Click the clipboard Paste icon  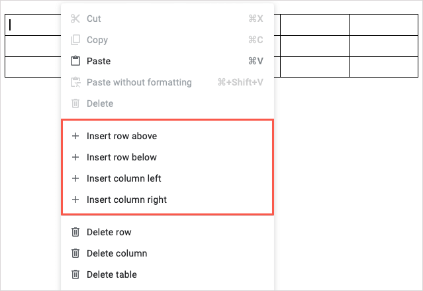pos(75,61)
